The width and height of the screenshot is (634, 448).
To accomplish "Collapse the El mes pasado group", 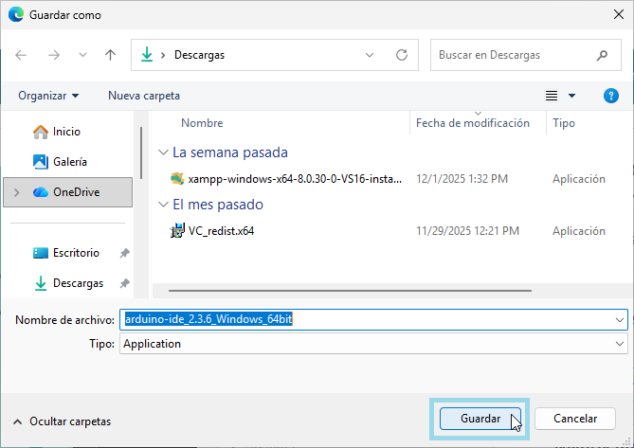I will (163, 205).
